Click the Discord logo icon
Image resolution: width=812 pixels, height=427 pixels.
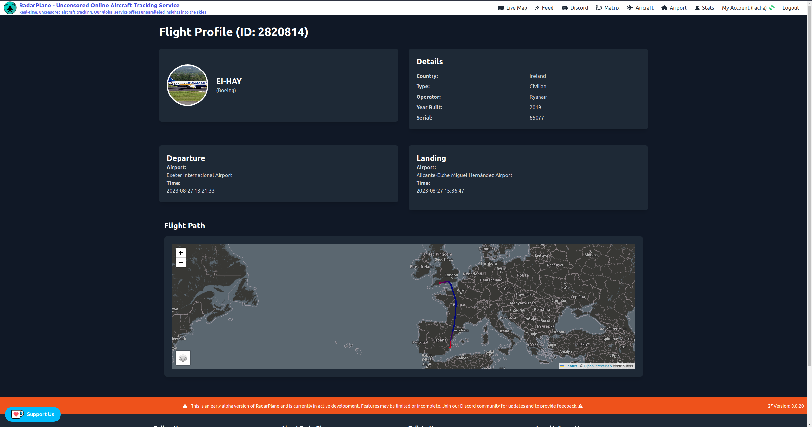click(565, 8)
